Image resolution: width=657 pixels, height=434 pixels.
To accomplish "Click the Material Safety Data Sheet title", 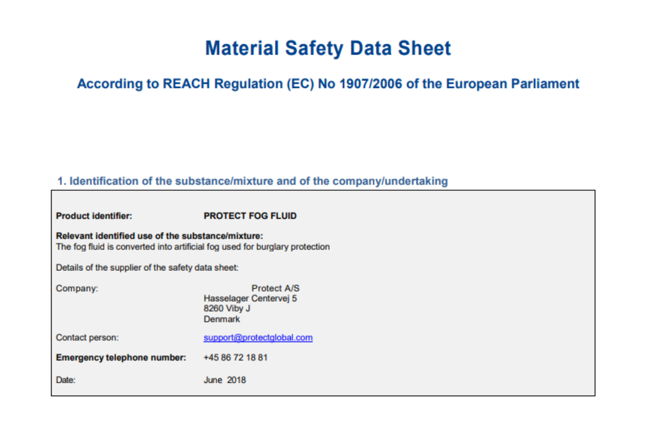I will [x=328, y=48].
